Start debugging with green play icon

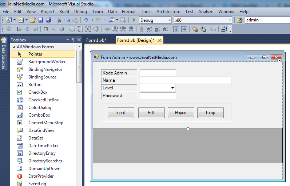pos(134,20)
